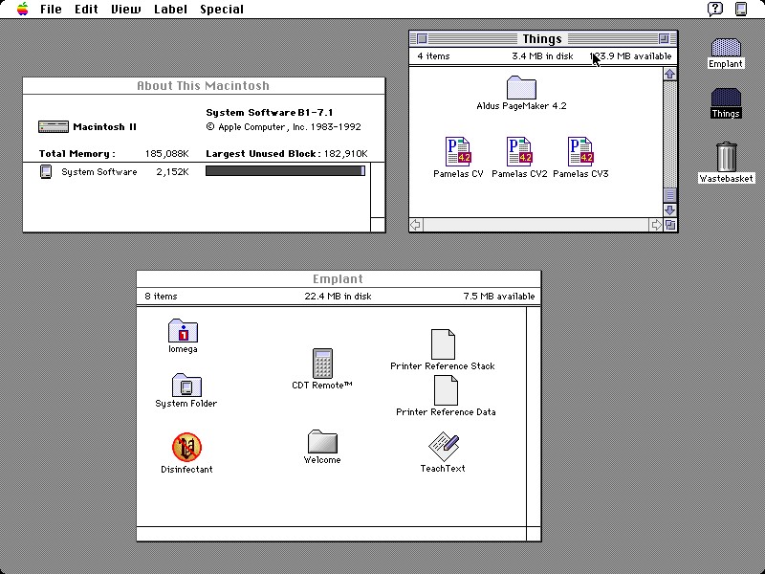This screenshot has width=765, height=574.
Task: Open the Help balloon menu icon
Action: [x=715, y=10]
